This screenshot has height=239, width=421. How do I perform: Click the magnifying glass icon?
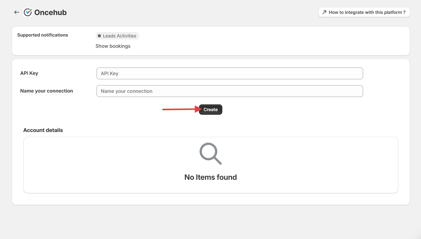(210, 154)
